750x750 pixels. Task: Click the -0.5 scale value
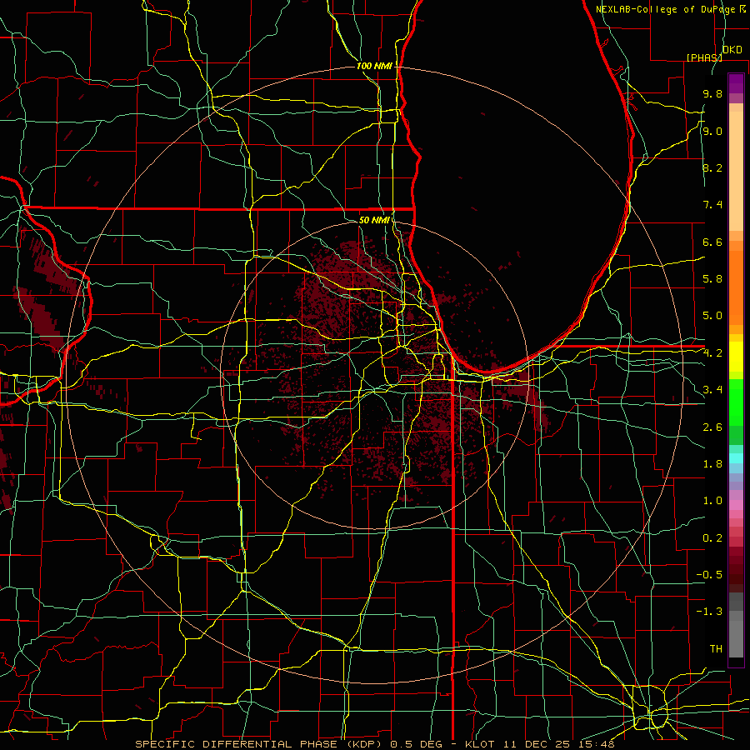[x=709, y=575]
